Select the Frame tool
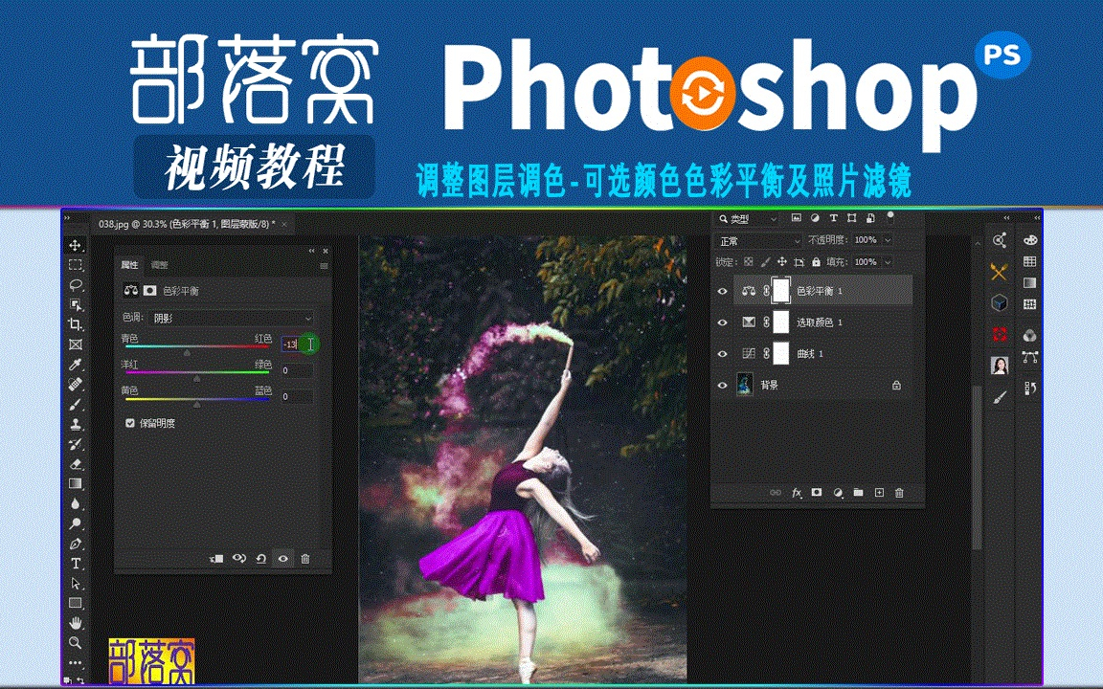This screenshot has width=1103, height=689. [x=76, y=344]
